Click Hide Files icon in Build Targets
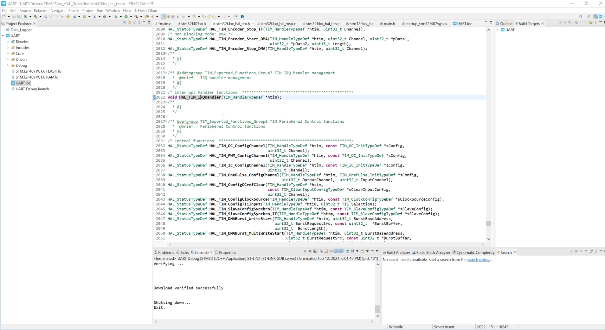The image size is (605, 330). [x=591, y=23]
